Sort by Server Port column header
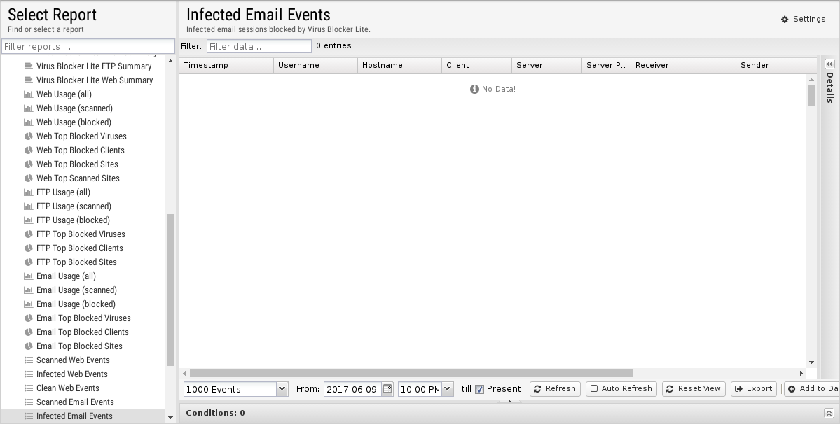Image resolution: width=840 pixels, height=424 pixels. coord(607,65)
